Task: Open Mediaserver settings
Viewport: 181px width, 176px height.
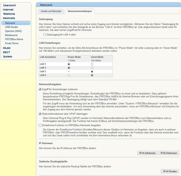Action: (x=11, y=35)
